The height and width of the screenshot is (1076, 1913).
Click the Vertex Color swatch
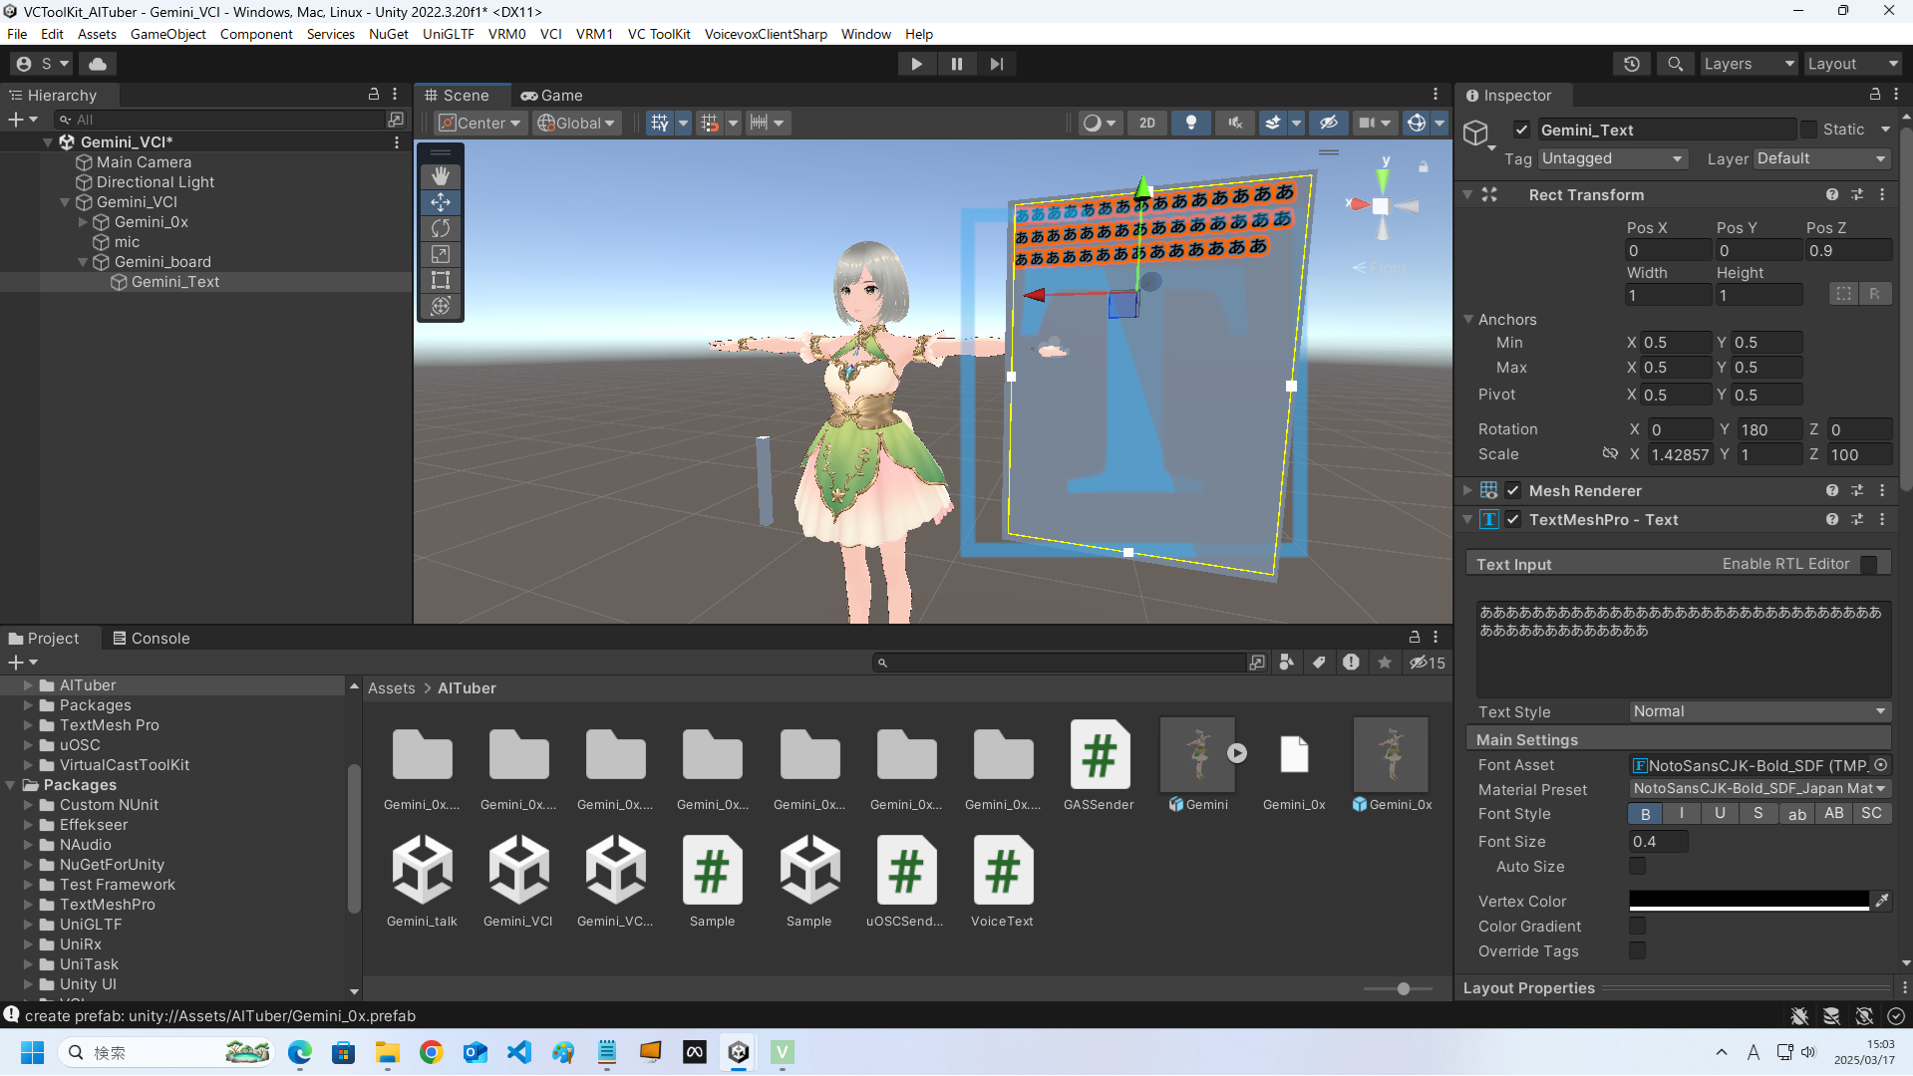pyautogui.click(x=1749, y=901)
